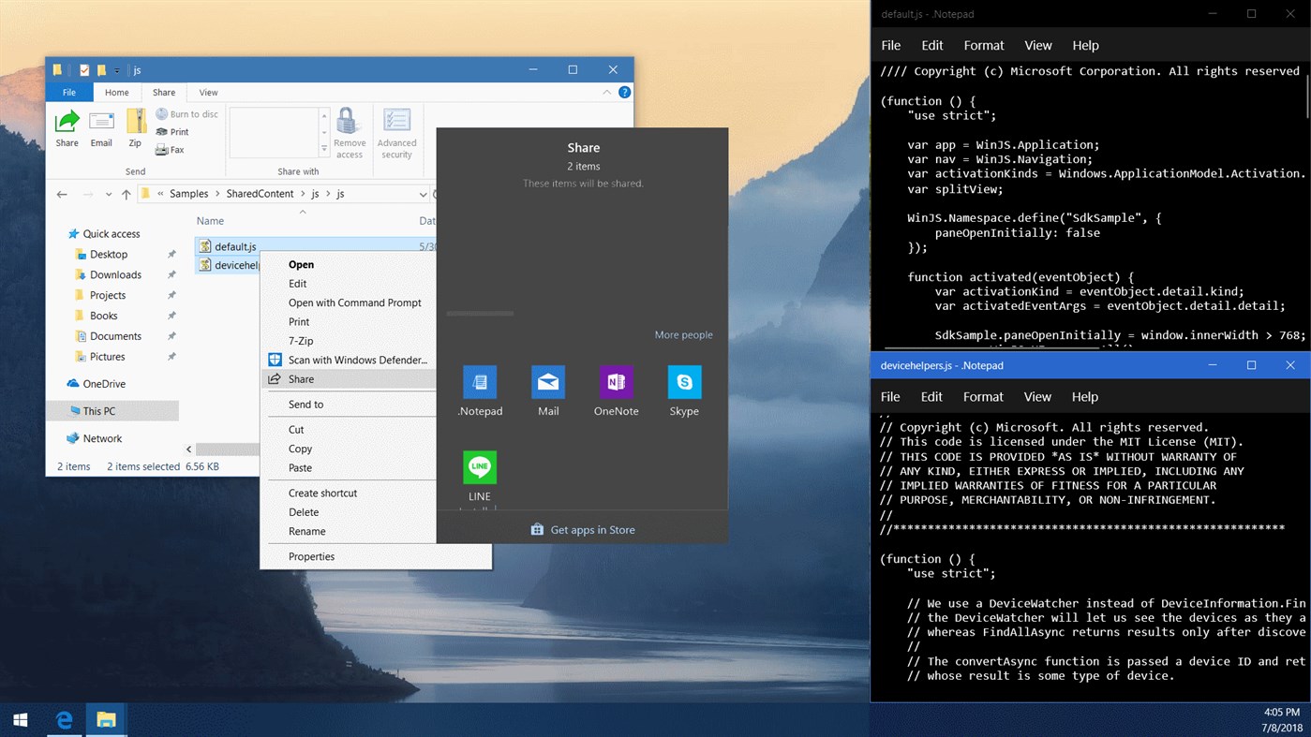Screen dimensions: 1311x737
Task: Unpin Pictures from Quick access
Action: coord(171,357)
